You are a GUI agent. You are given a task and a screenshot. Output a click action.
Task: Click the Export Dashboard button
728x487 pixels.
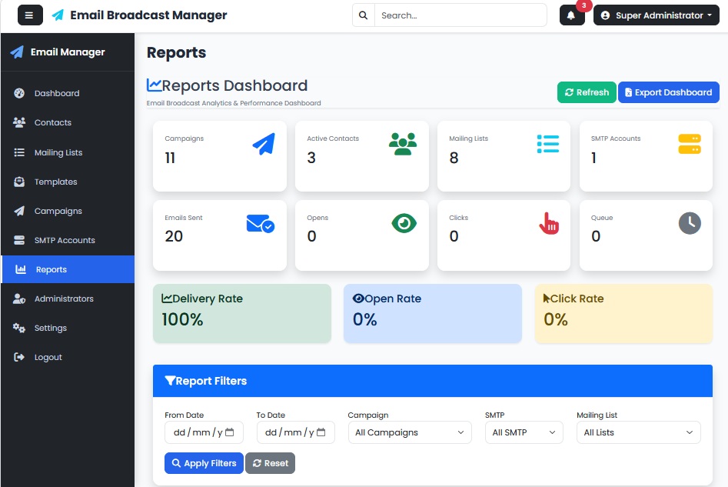click(669, 92)
